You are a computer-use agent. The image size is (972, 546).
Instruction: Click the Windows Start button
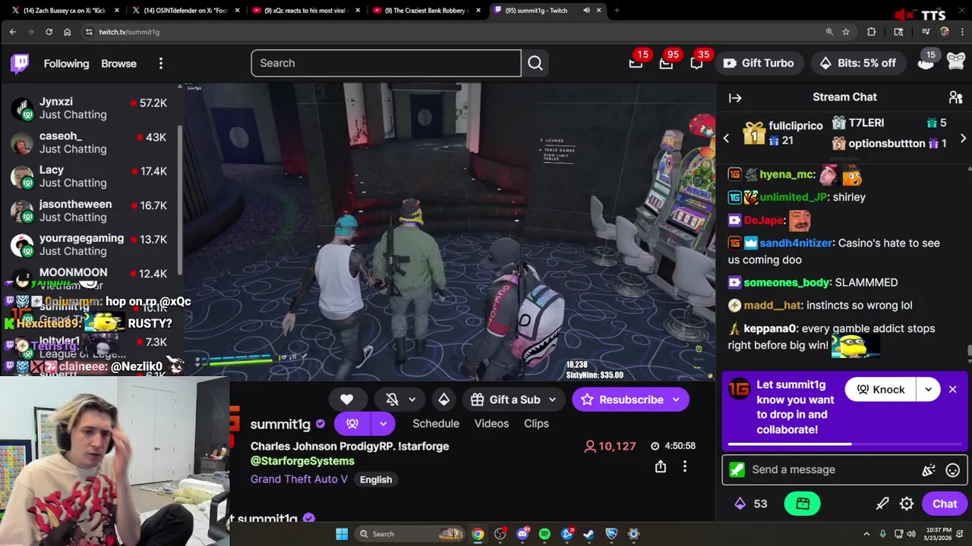click(342, 534)
